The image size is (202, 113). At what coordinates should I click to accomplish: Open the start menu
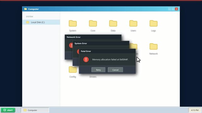[x=8, y=110]
